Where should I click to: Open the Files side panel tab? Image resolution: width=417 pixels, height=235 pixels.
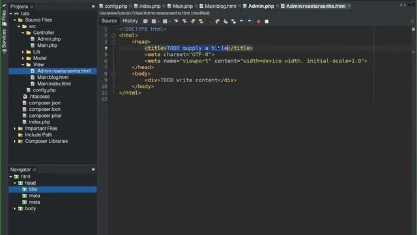click(4, 18)
